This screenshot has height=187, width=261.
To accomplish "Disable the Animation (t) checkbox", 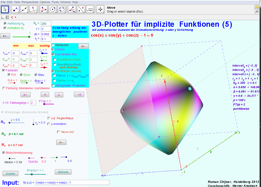I will pos(5,28).
